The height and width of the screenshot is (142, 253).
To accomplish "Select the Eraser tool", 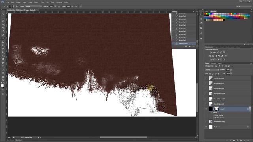I will [3, 49].
